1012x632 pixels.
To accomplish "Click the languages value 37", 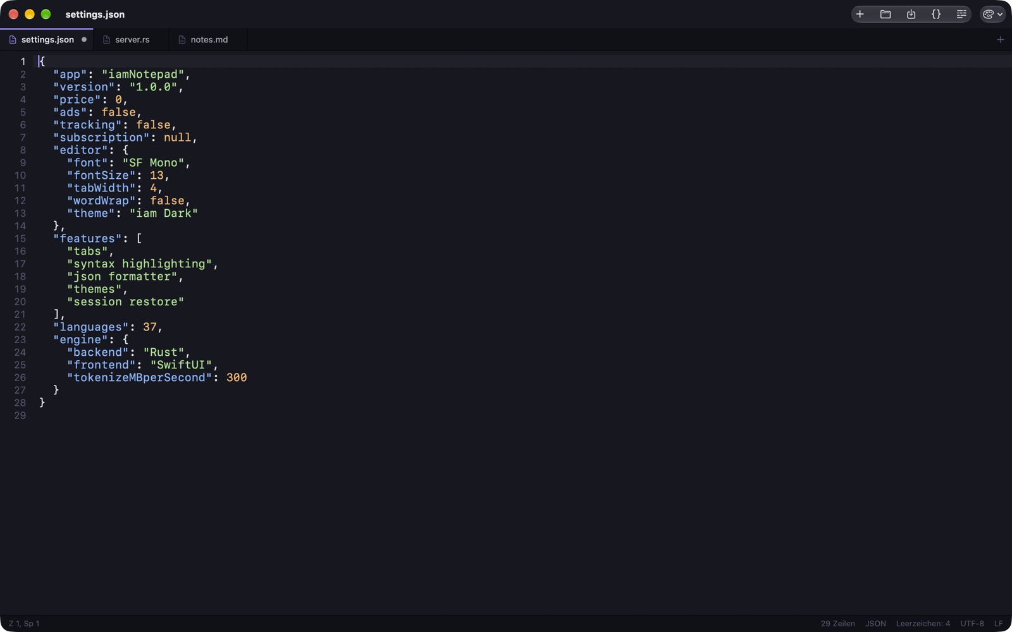I will [x=149, y=327].
